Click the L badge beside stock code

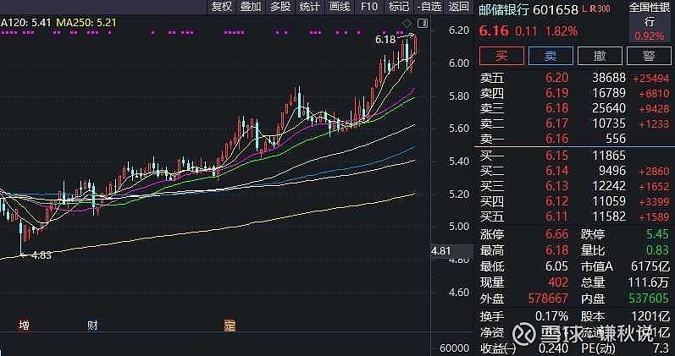pyautogui.click(x=584, y=8)
